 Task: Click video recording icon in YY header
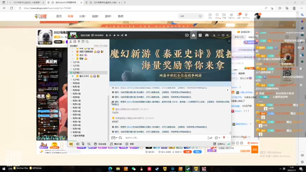click(x=187, y=35)
